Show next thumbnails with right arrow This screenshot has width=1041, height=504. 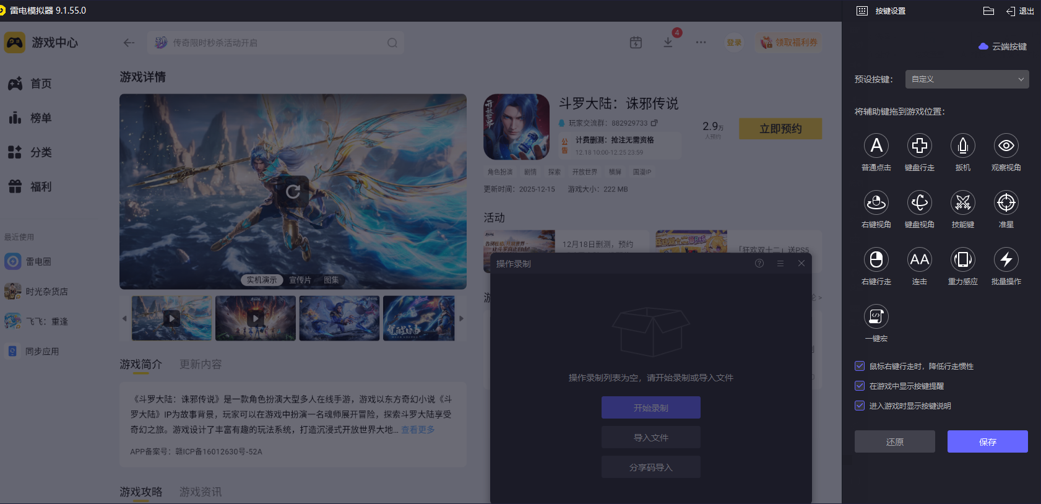point(461,318)
